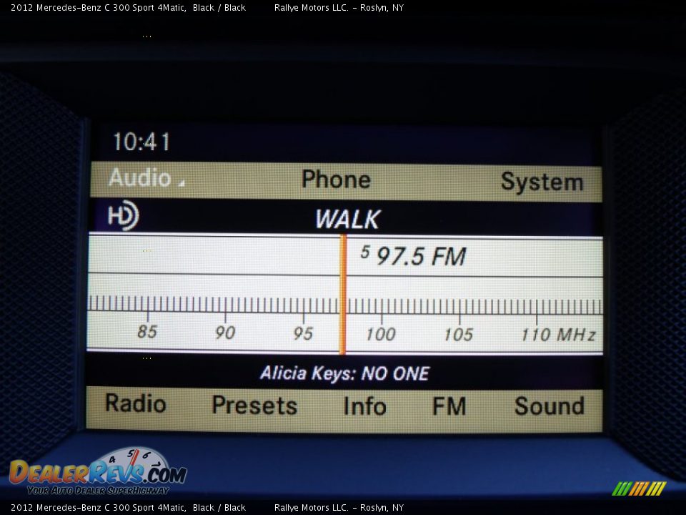Click the colored stripes logo at bottom right
Screen dimensions: 686x515
639,489
